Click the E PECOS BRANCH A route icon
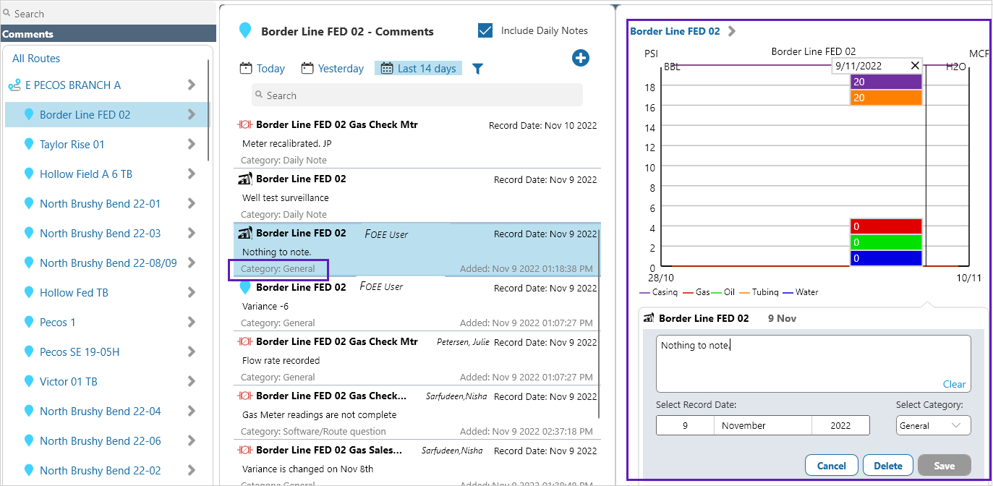The image size is (993, 486). [14, 85]
